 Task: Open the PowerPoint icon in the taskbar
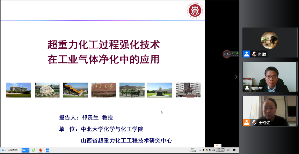tap(40, 150)
